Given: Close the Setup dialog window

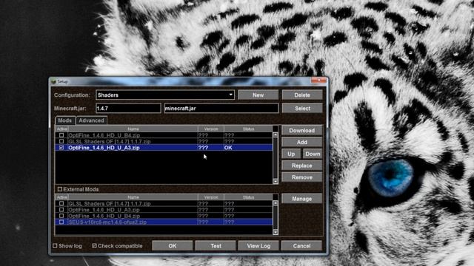Looking at the screenshot, I should 318,81.
